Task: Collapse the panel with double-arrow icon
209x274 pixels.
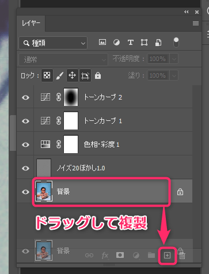Action: (x=186, y=12)
